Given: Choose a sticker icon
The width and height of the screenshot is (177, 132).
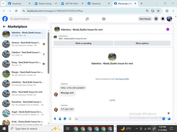Looking at the screenshot, I should click(x=65, y=119).
